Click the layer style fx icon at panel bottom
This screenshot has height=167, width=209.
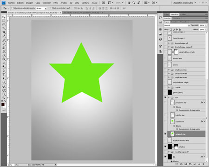coord(181,164)
